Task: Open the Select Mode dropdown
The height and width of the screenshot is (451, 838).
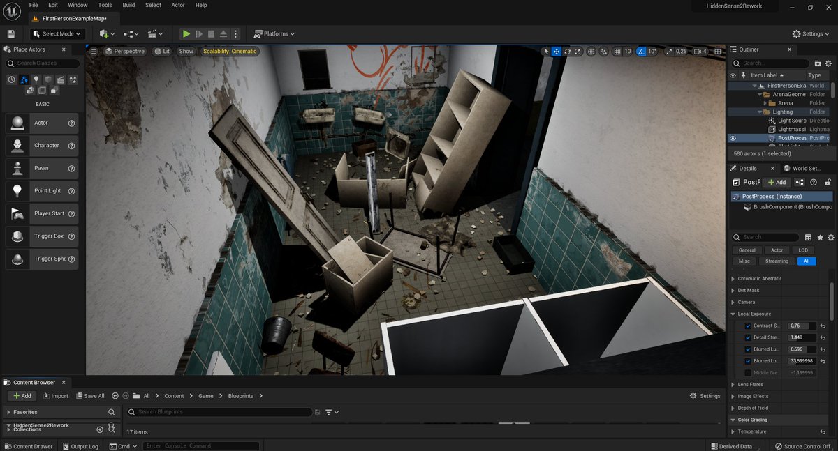Action: (x=56, y=33)
